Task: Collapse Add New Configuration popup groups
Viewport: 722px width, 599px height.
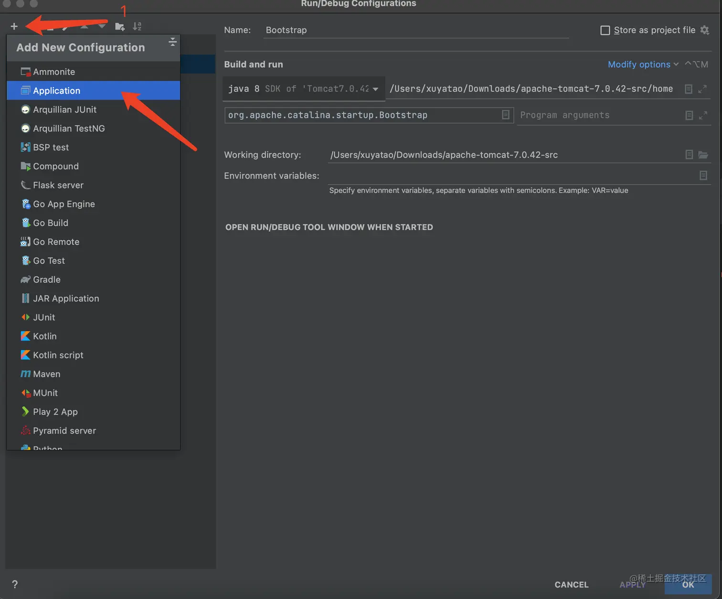Action: pos(172,42)
